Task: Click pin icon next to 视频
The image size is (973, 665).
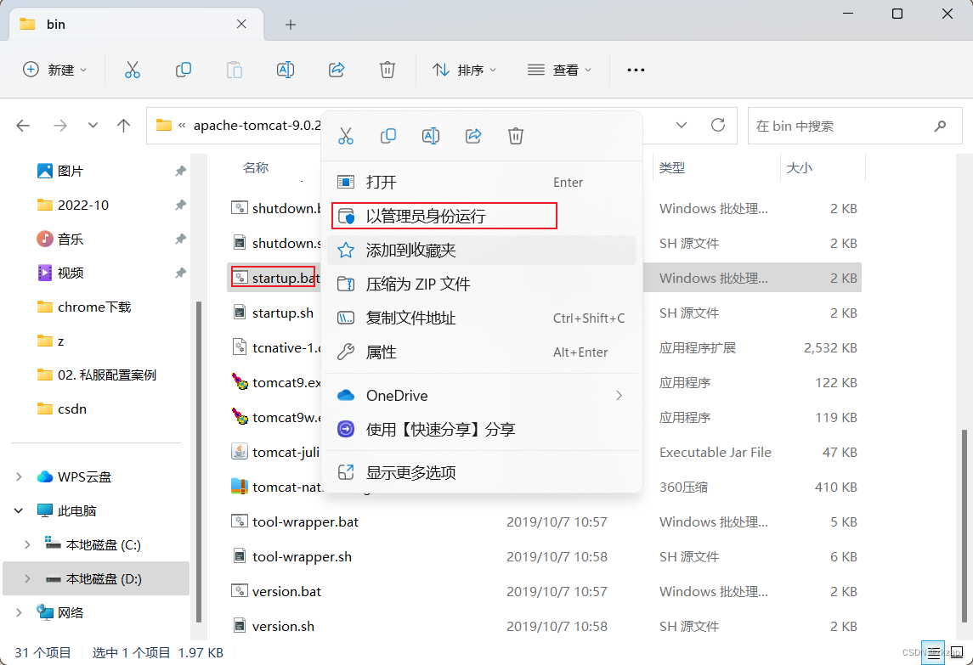Action: pyautogui.click(x=180, y=273)
